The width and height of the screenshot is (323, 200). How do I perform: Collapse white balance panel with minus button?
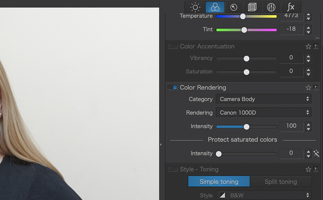(317, 38)
